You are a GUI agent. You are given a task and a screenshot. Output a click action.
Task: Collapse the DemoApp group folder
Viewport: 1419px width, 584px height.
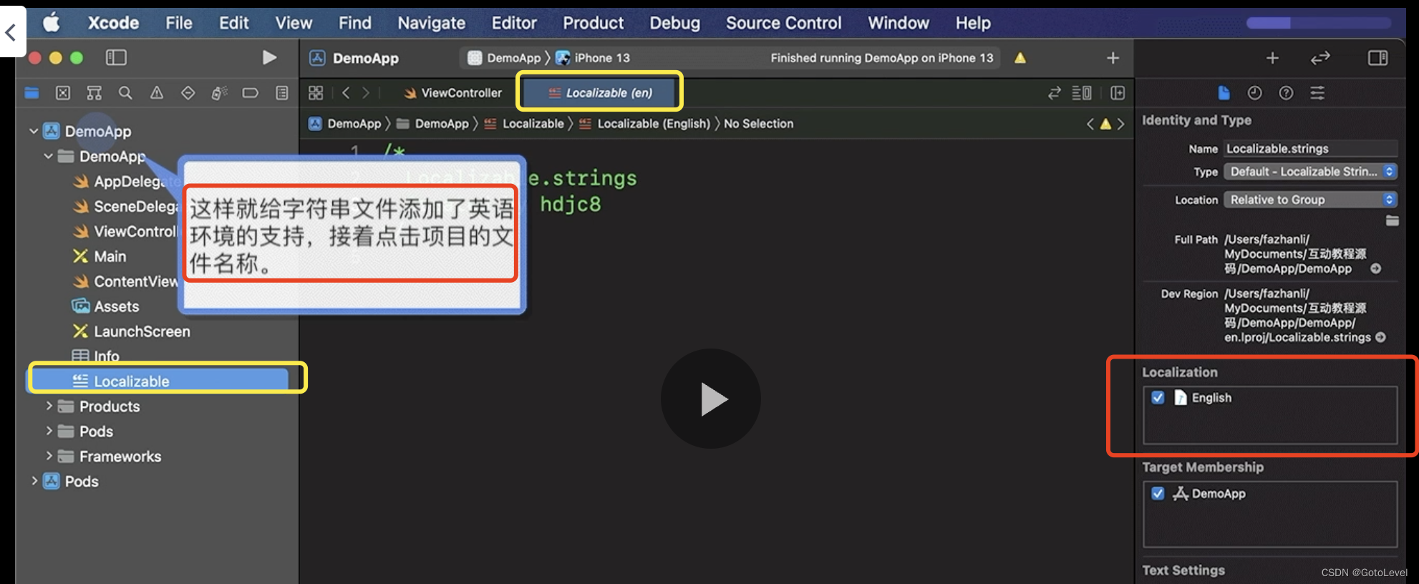[48, 156]
